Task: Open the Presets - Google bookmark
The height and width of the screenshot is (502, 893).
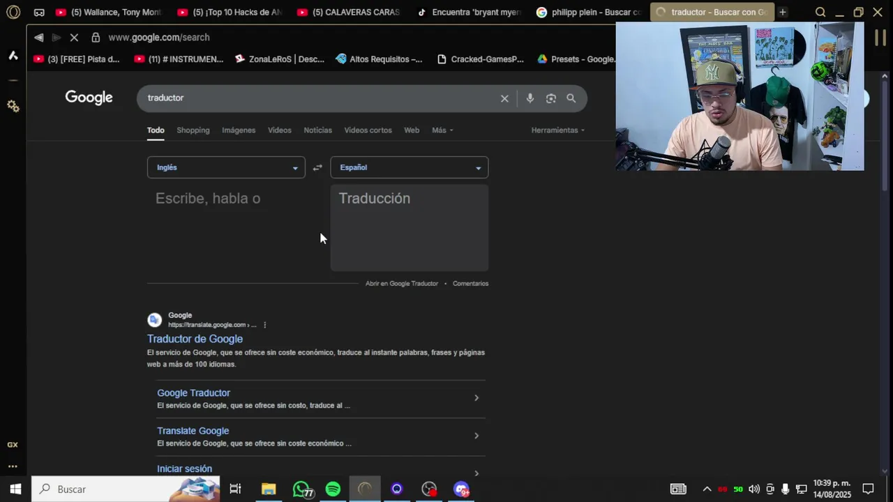Action: tap(576, 59)
